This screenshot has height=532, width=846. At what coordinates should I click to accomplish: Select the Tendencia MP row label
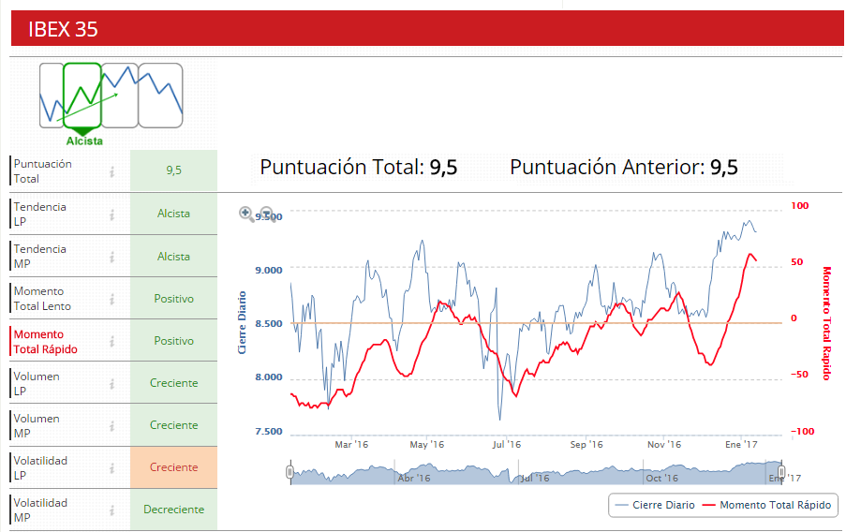pos(40,257)
